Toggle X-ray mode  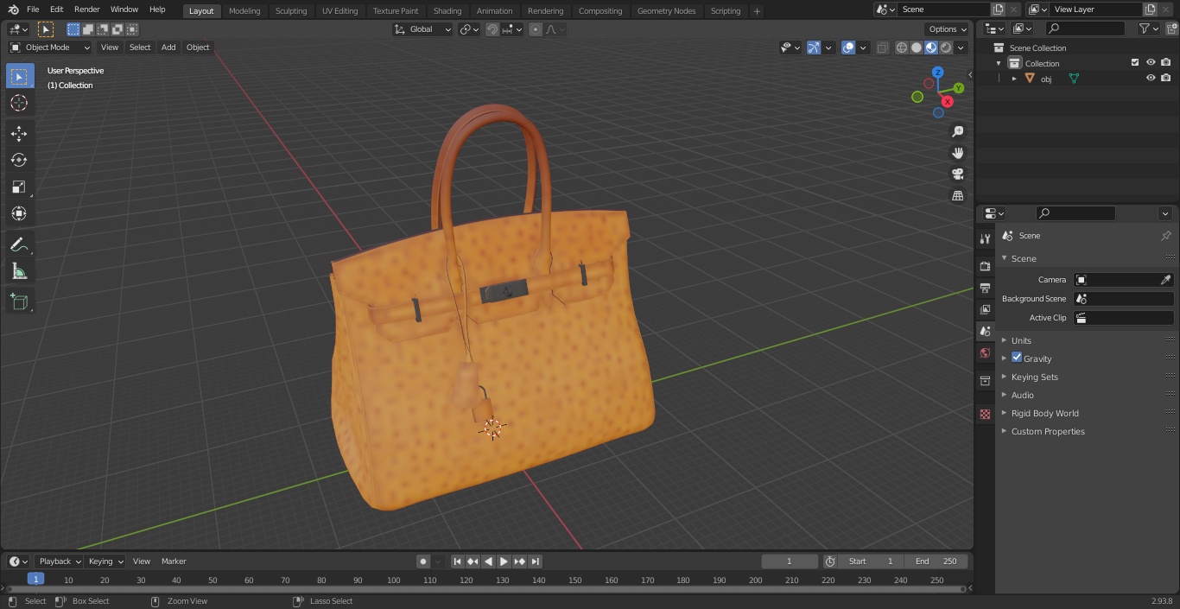(882, 48)
